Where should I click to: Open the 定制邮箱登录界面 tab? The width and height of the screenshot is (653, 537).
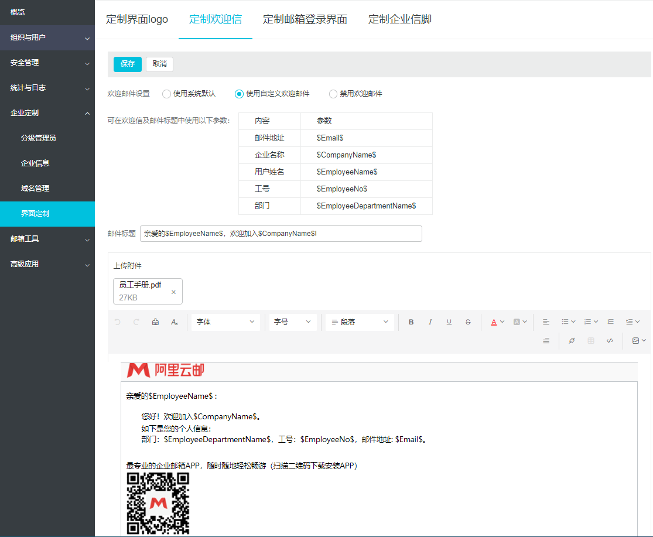pos(305,19)
